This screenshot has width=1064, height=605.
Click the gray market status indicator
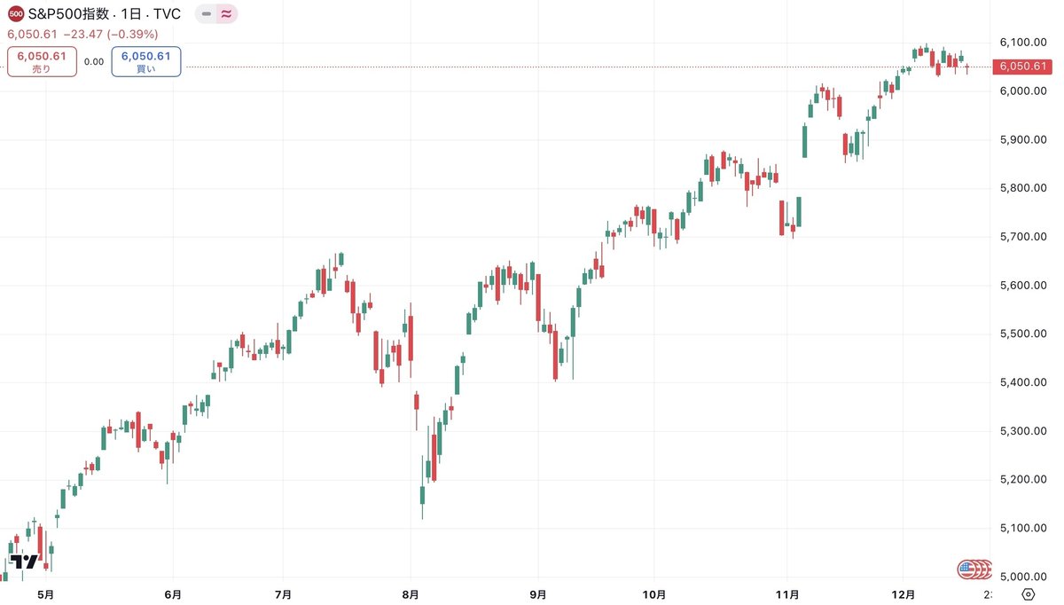(x=206, y=14)
